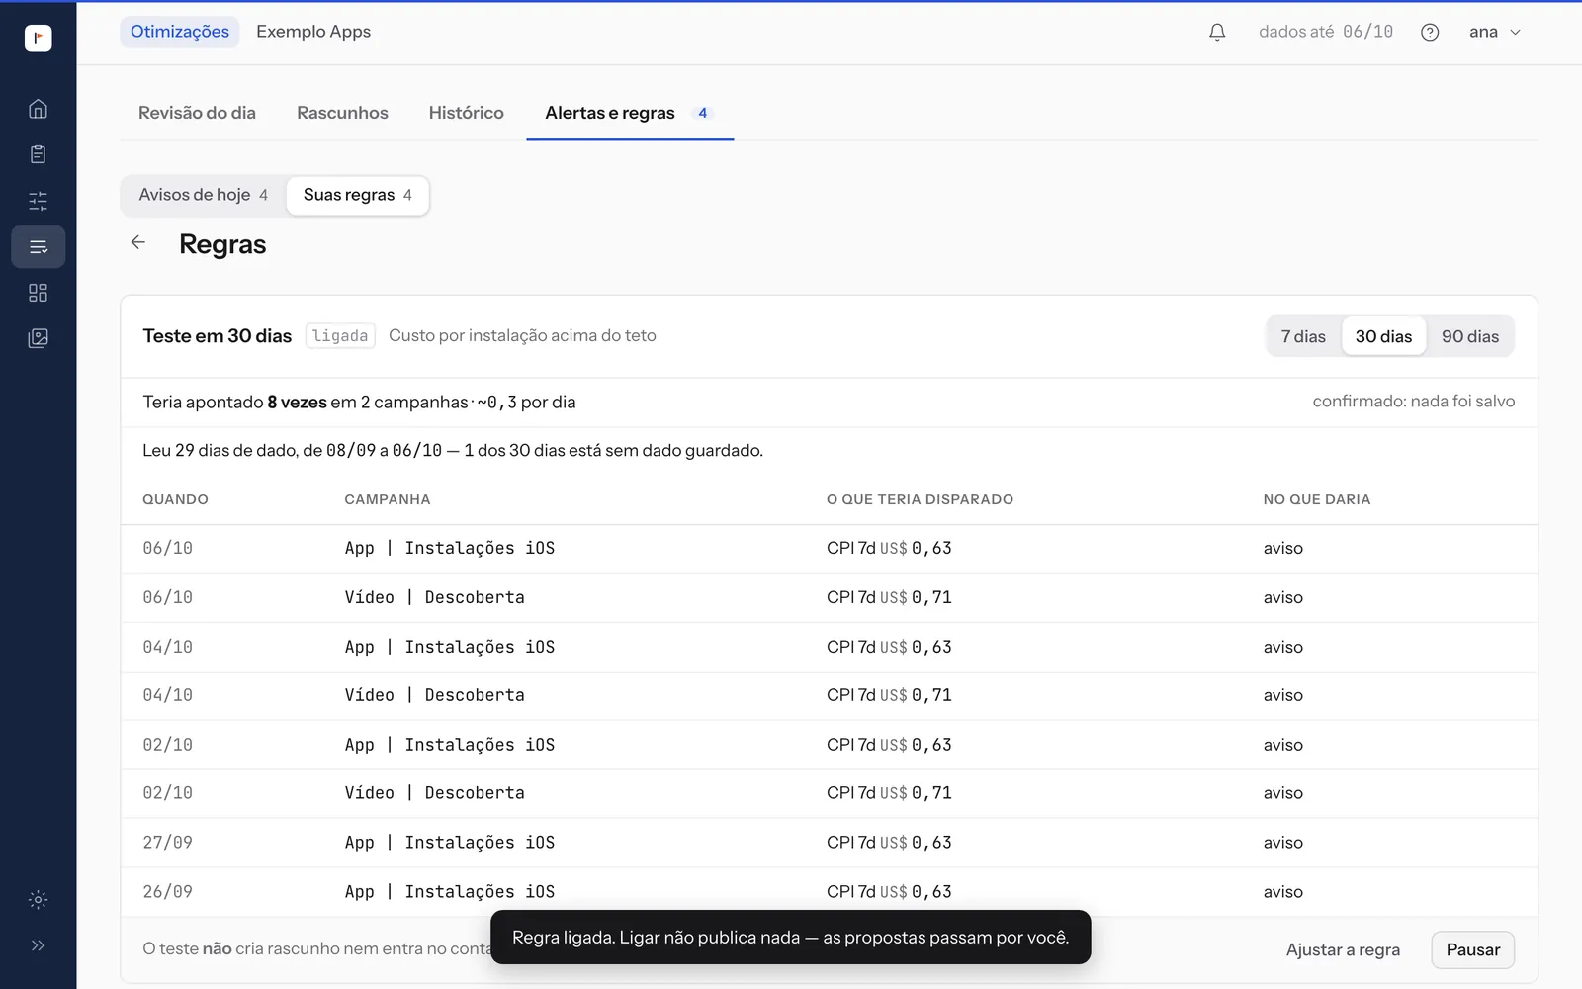Open the help question mark icon

[x=1430, y=32]
